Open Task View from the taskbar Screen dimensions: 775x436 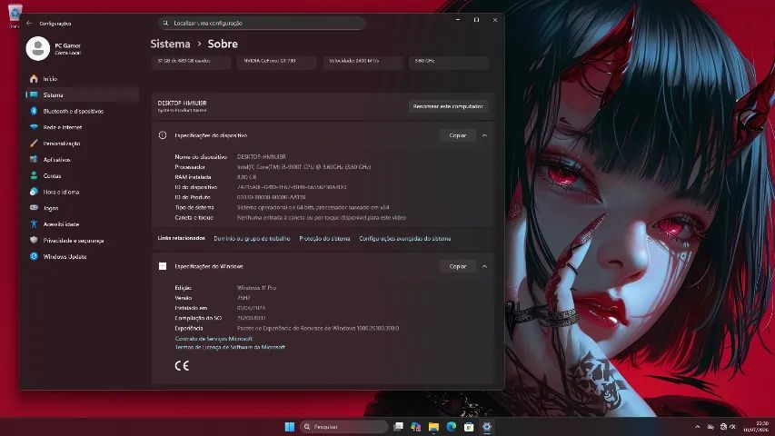(x=398, y=427)
